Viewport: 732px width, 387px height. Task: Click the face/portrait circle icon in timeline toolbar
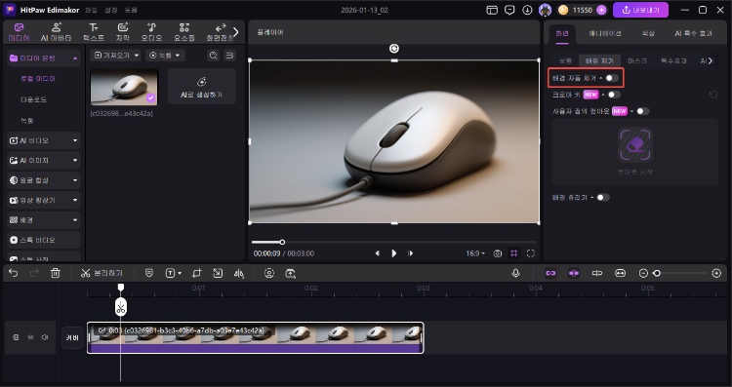point(269,273)
